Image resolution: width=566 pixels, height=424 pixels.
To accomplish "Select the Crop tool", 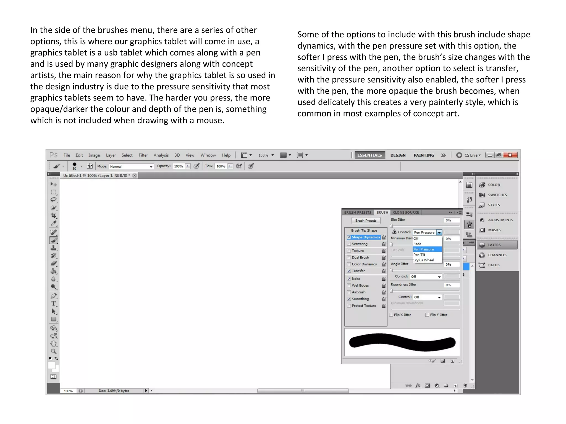I will [54, 215].
